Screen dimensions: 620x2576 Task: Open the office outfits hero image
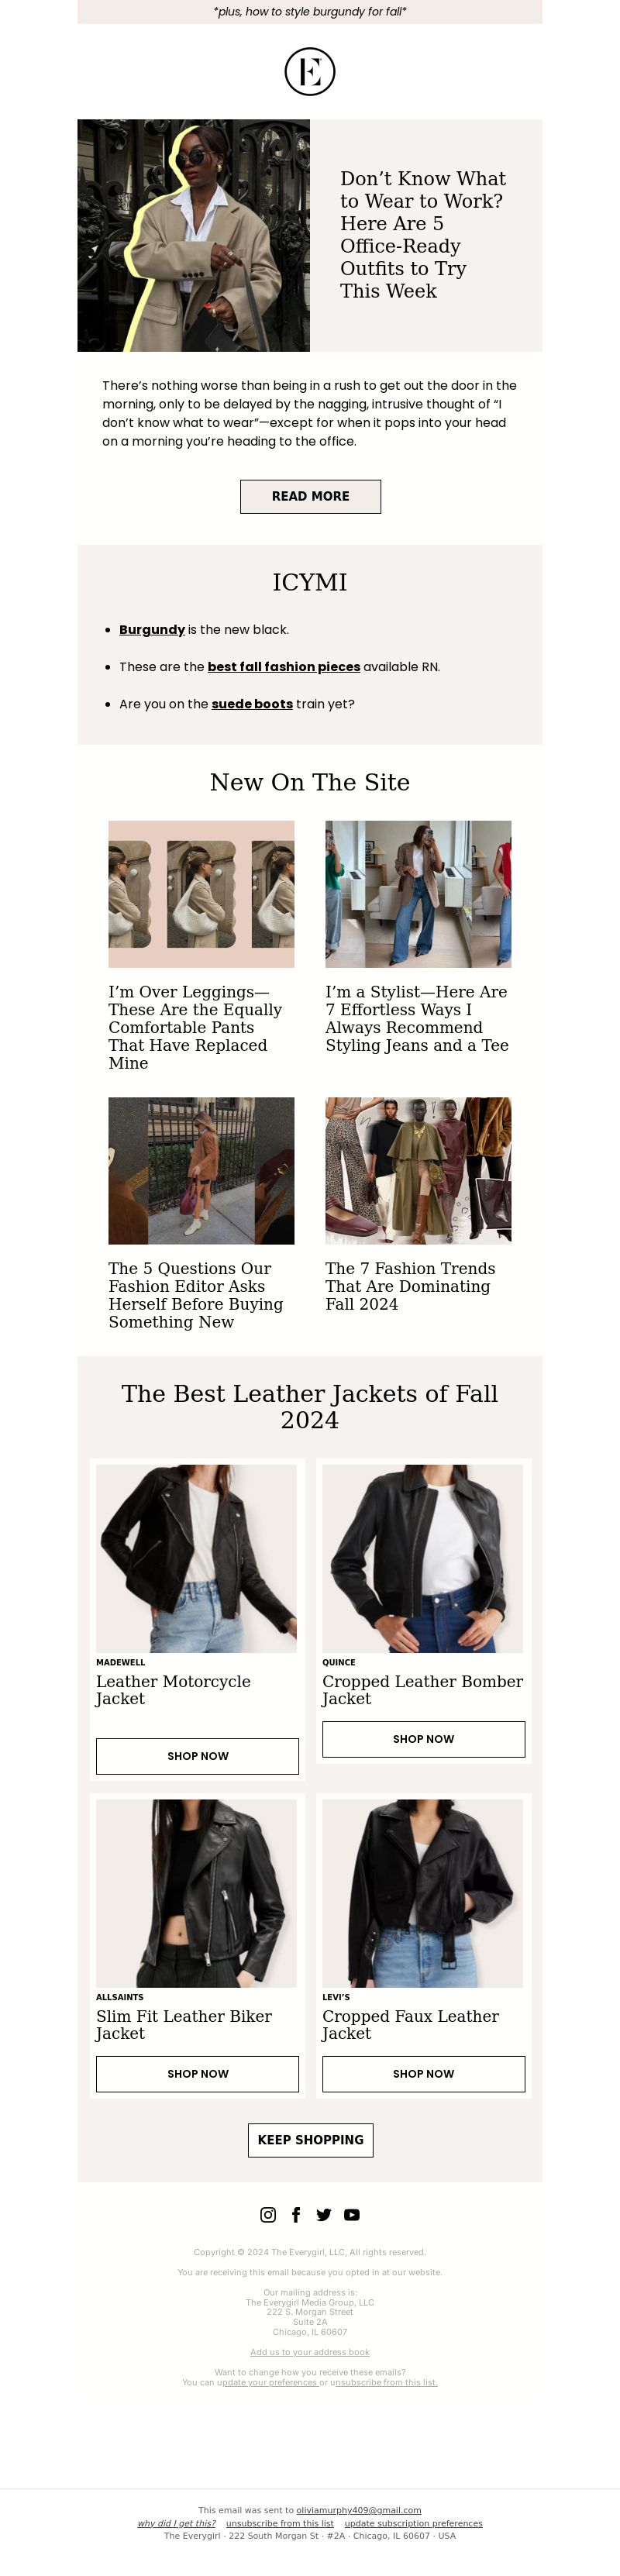tap(194, 235)
